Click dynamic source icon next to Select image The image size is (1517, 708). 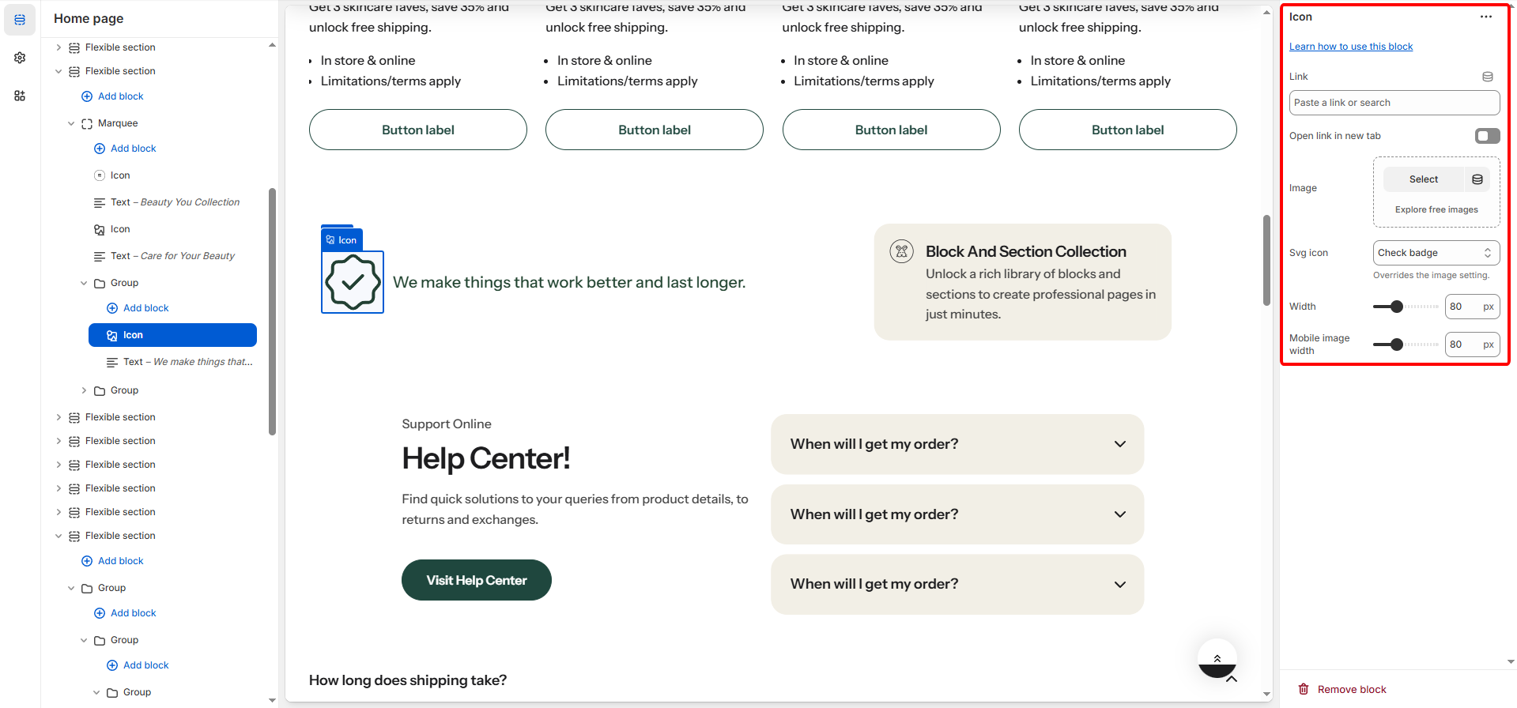click(1477, 179)
